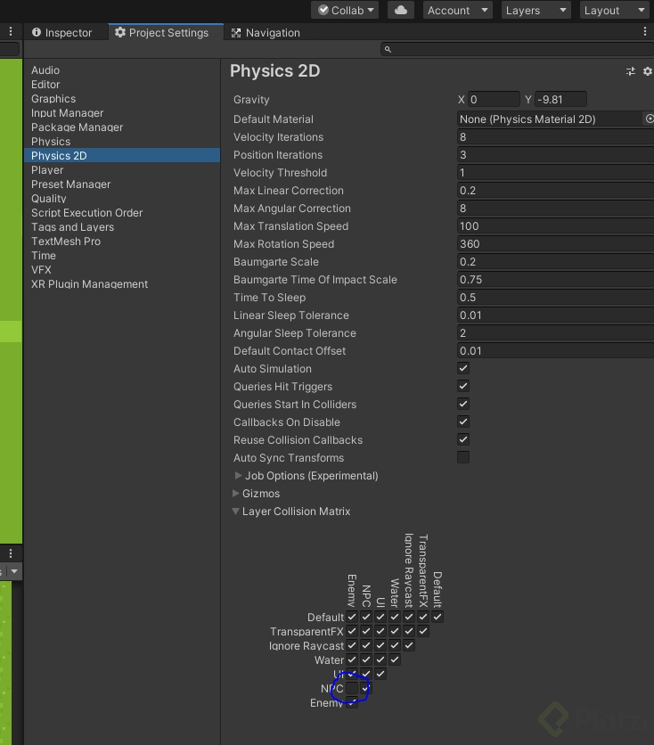Viewport: 654px width, 745px height.
Task: Disable the Auto Simulation checkbox
Action: coord(463,368)
